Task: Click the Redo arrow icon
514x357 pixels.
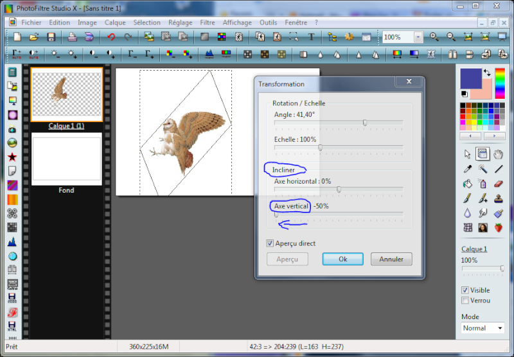Action: (x=128, y=37)
